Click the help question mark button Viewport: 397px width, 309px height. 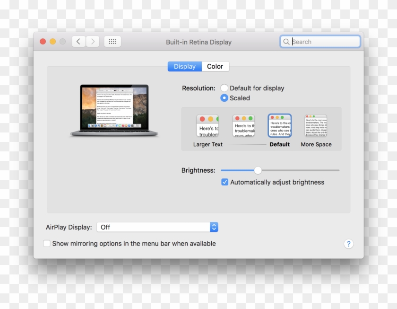coord(348,244)
